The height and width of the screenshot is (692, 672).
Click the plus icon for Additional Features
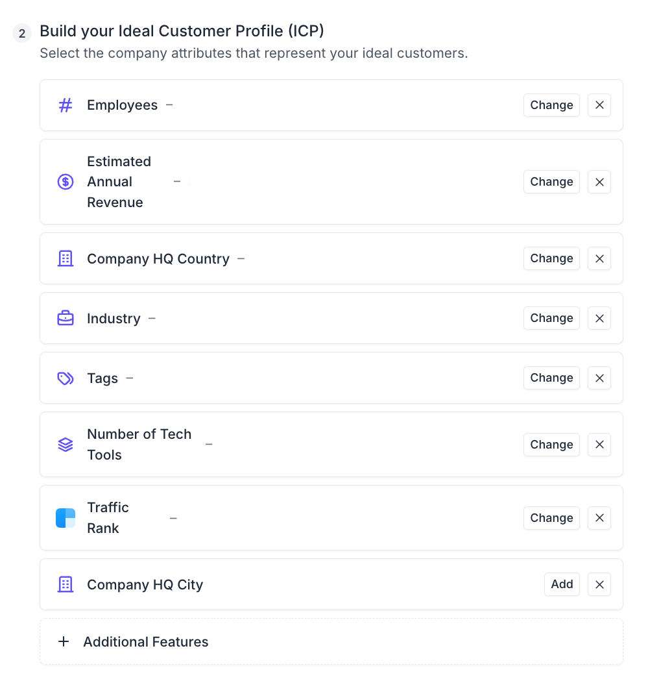[64, 641]
